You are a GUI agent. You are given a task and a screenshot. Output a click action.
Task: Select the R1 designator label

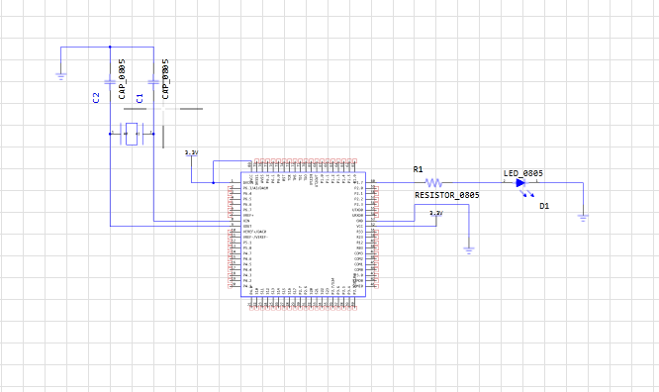[418, 169]
